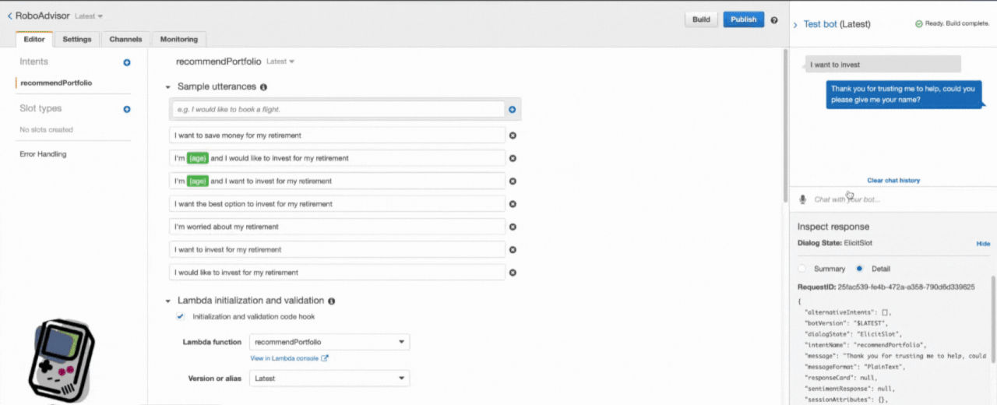Remove 'I would like to invest' utterance with {age}
This screenshot has height=405, width=997.
click(513, 158)
